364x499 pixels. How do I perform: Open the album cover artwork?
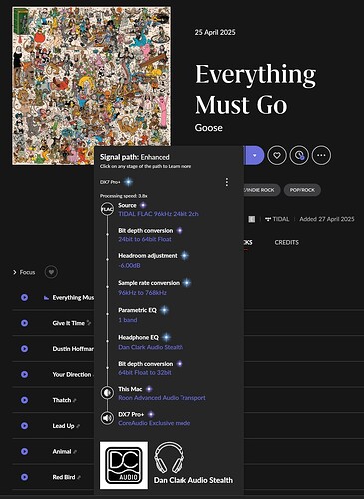point(92,86)
